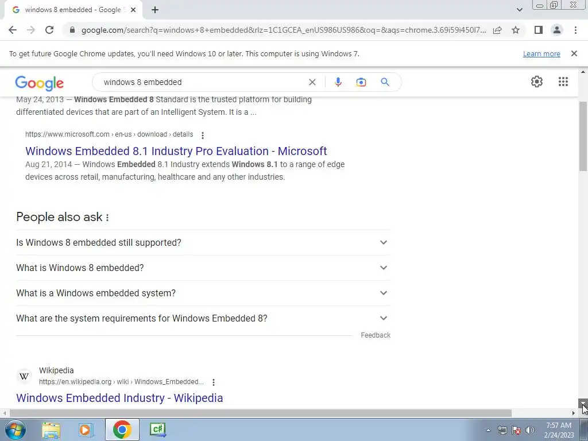Clear the search query with the X
Screen dimensions: 588x441
312,82
